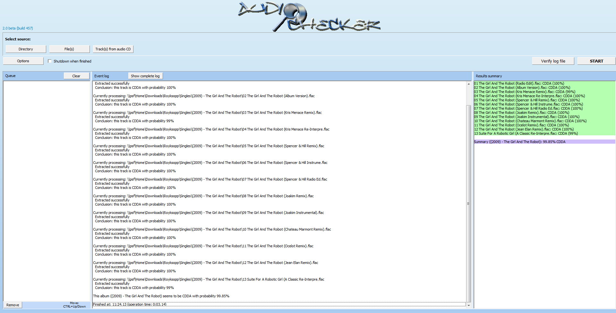The image size is (616, 313).
Task: Select result 13 Suite For A Robotic Girl
Action: [x=526, y=133]
